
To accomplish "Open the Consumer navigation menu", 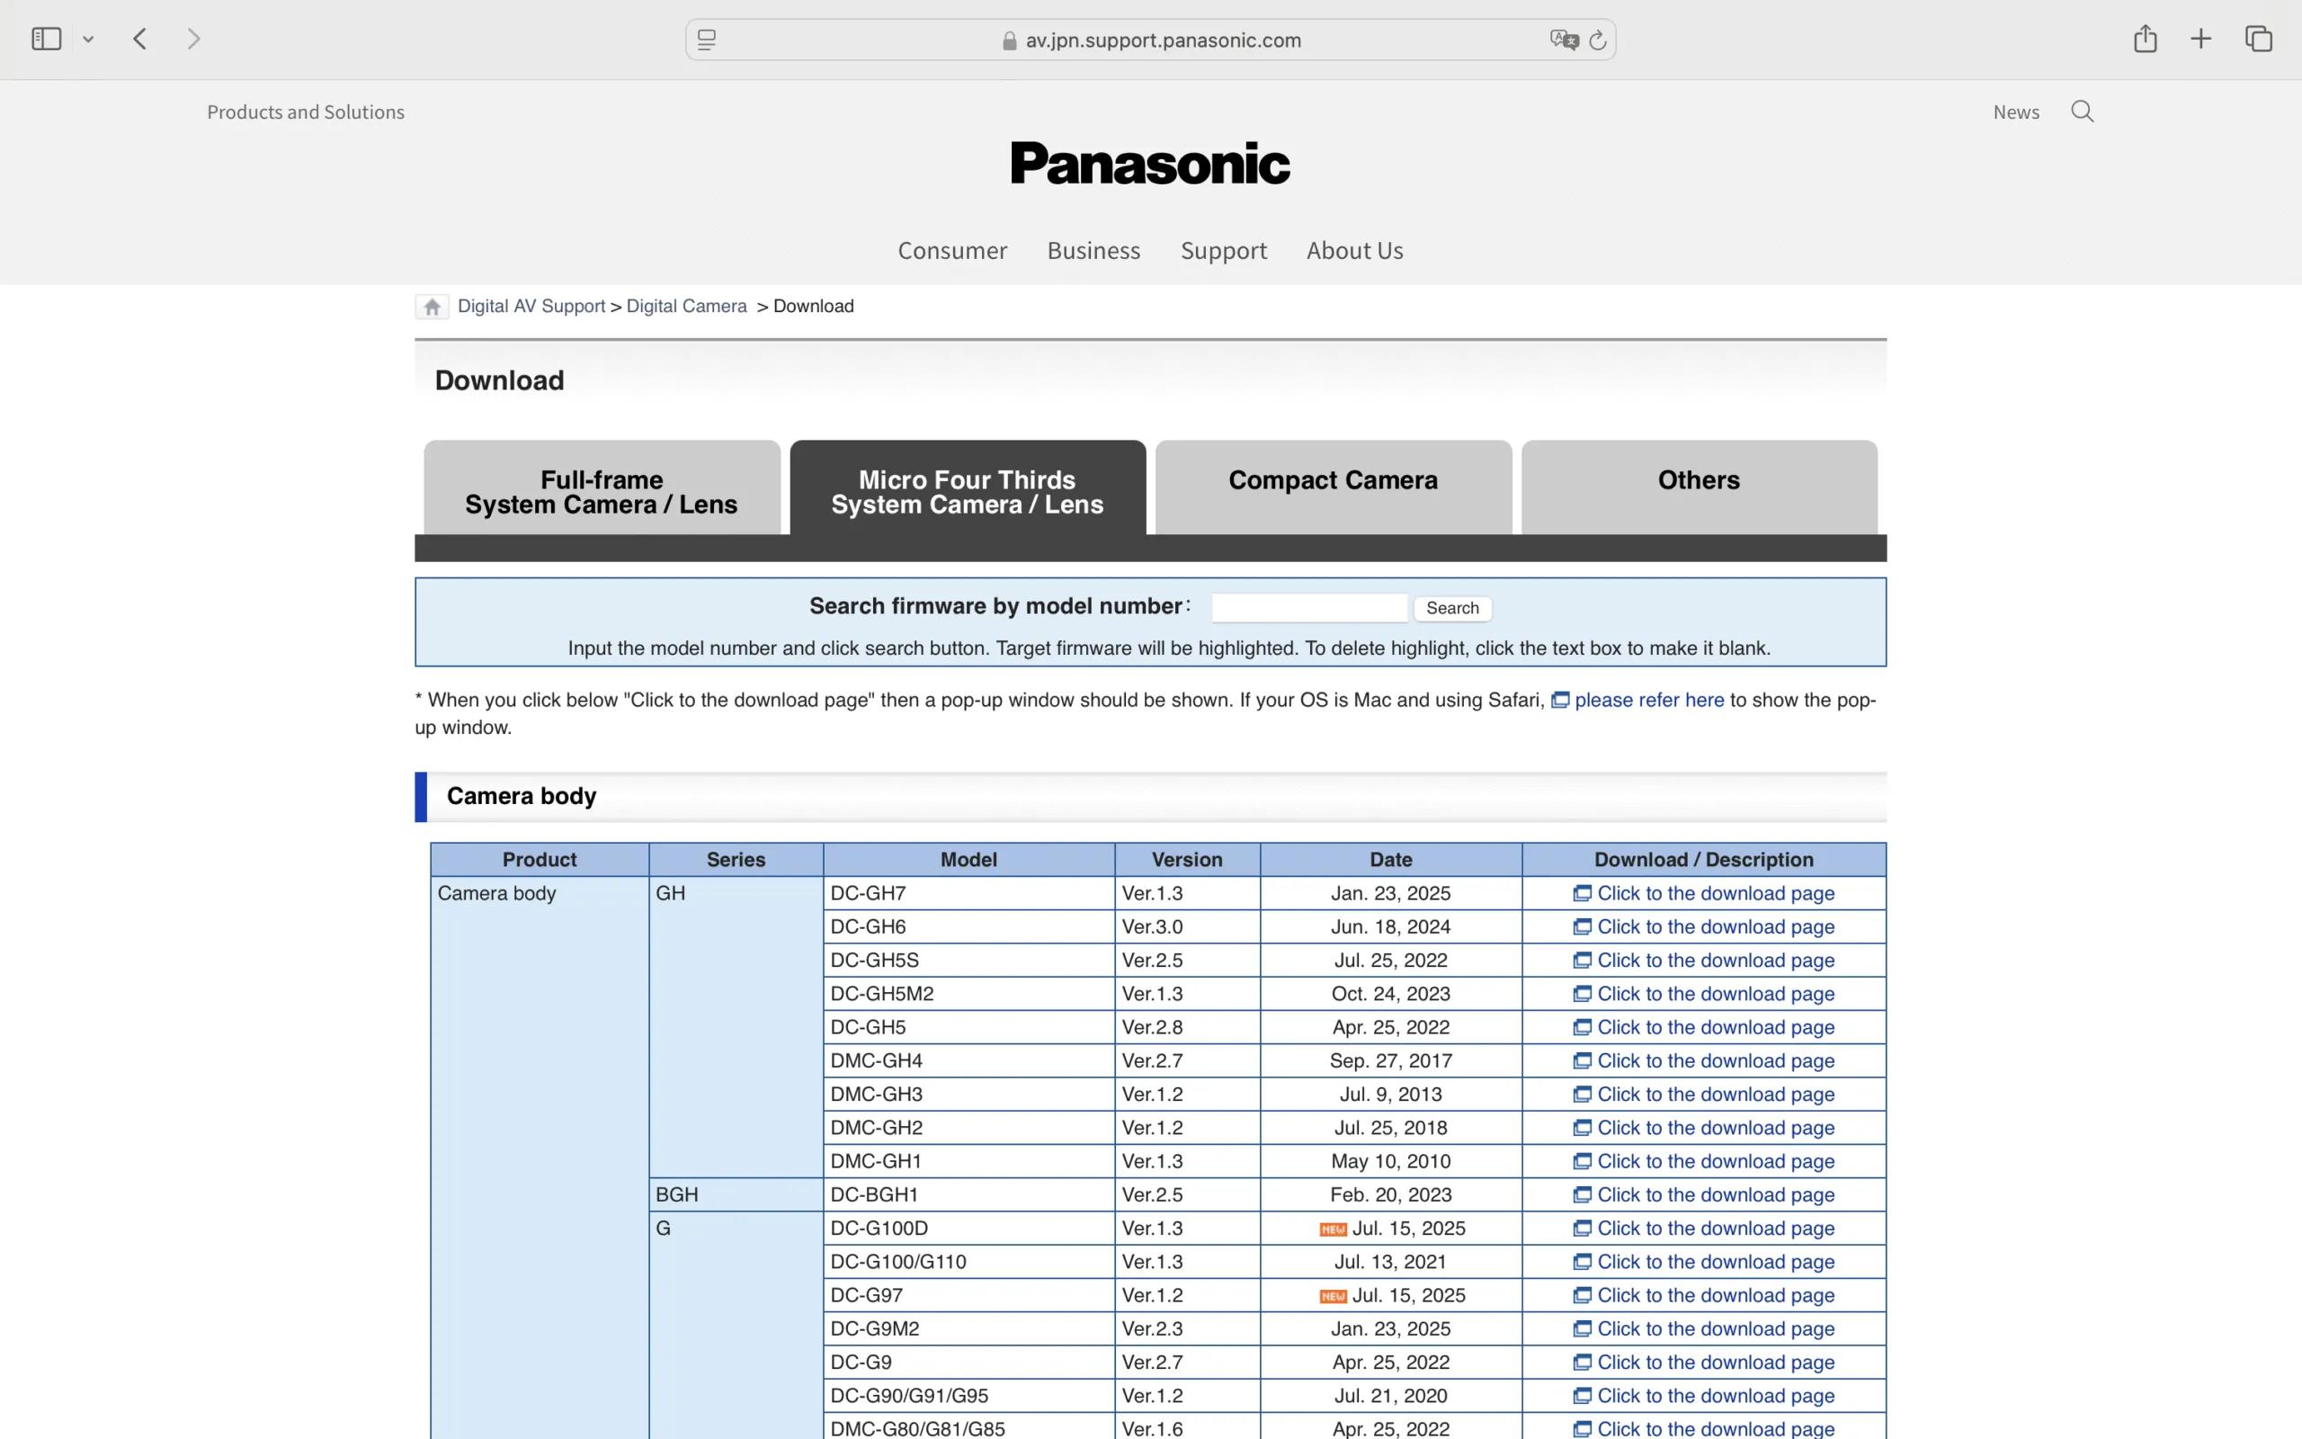I will 952,250.
